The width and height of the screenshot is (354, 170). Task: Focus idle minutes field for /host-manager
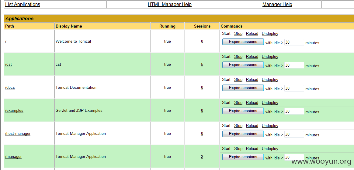[294, 134]
